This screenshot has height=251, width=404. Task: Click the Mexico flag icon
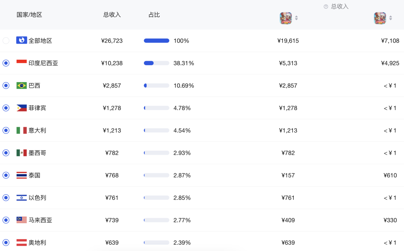pyautogui.click(x=22, y=153)
